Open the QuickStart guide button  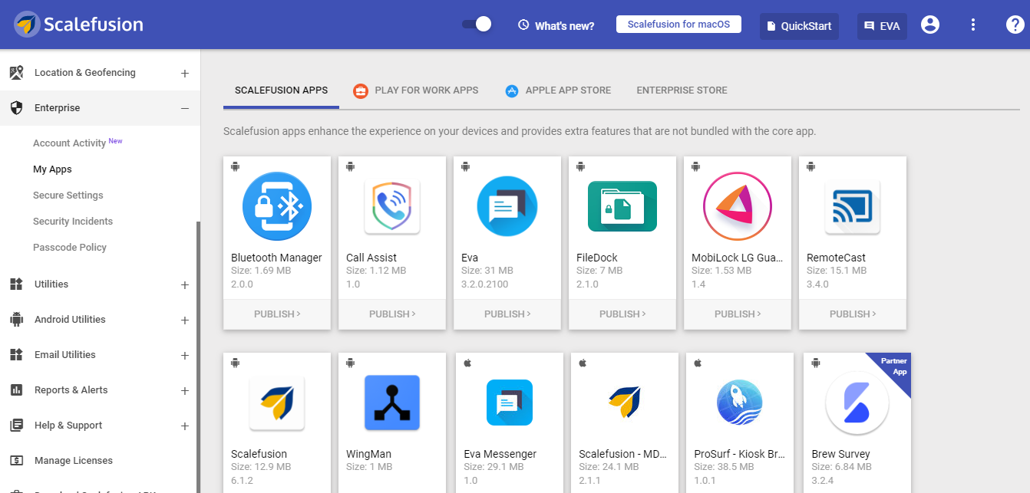(x=800, y=26)
